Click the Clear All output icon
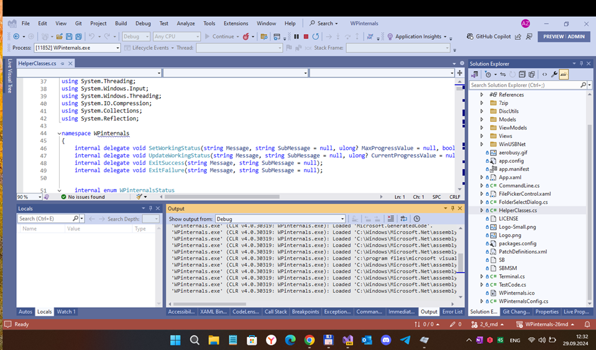Viewport: 596px width, 350px height. [390, 218]
